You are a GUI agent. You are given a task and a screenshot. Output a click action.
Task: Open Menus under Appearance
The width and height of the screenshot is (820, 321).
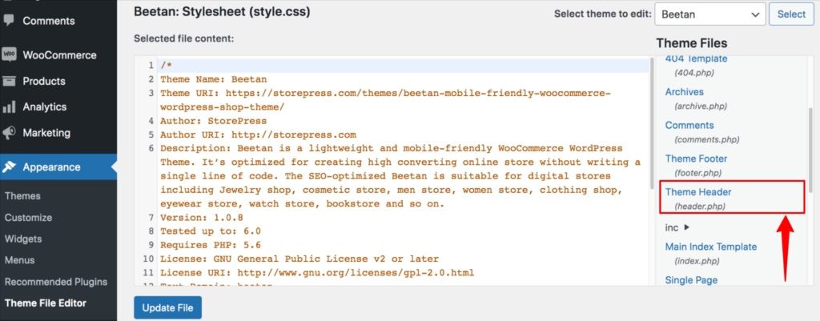19,260
